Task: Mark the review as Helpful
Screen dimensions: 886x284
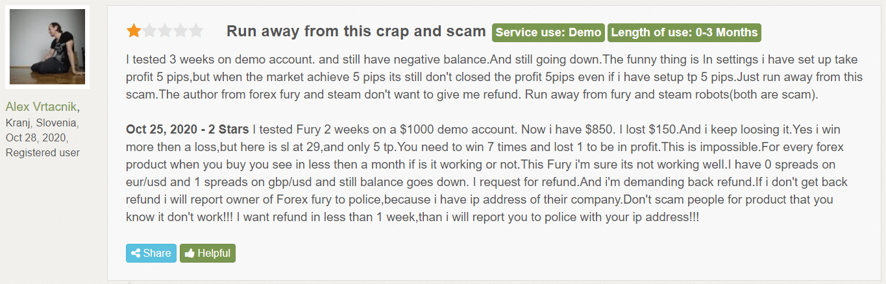Action: click(208, 253)
